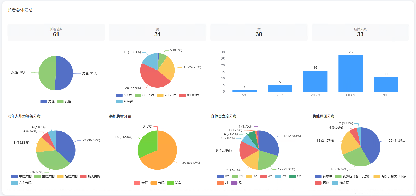This screenshot has width=416, height=196.
Task: Click the 39 (68.42%) pie label
Action: [x=191, y=163]
